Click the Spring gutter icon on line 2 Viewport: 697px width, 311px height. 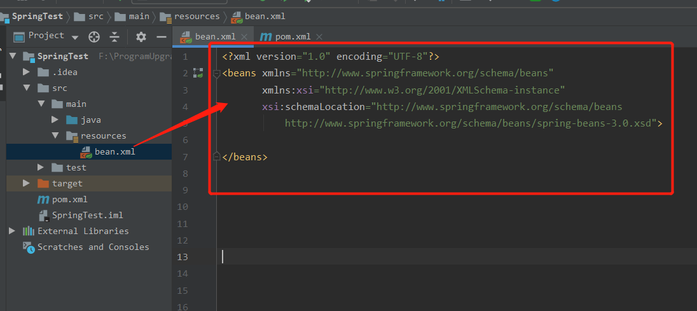(198, 73)
